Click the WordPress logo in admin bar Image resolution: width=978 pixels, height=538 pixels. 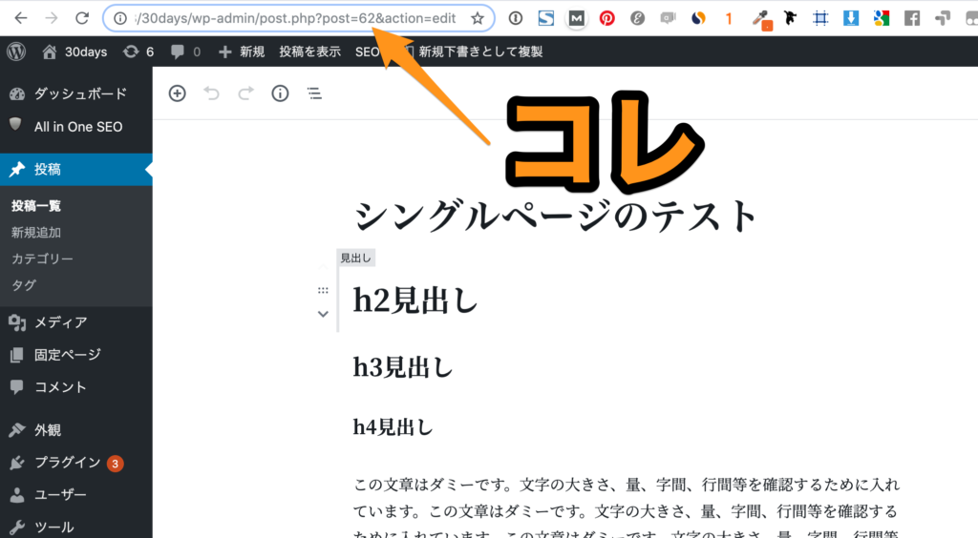(16, 52)
